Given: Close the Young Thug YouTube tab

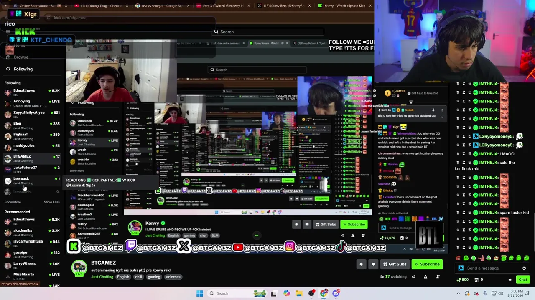Looking at the screenshot, I should point(127,6).
